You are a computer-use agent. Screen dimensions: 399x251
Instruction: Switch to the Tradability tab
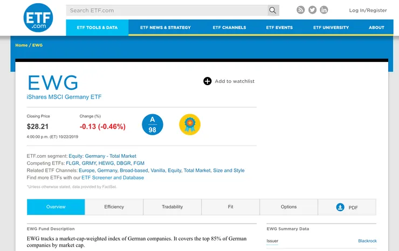coord(173,207)
